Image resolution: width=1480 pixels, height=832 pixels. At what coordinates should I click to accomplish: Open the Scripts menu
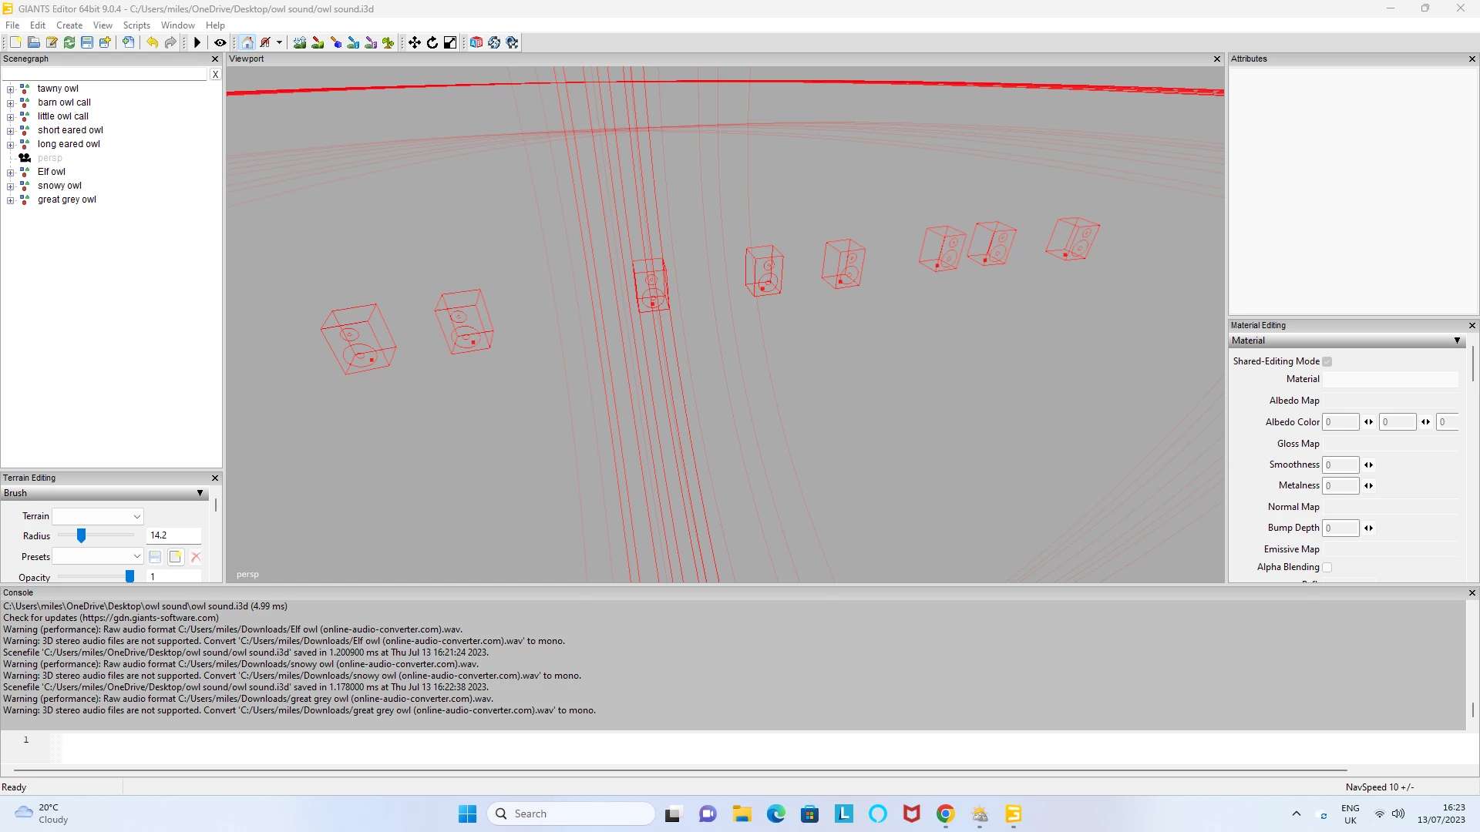136,25
